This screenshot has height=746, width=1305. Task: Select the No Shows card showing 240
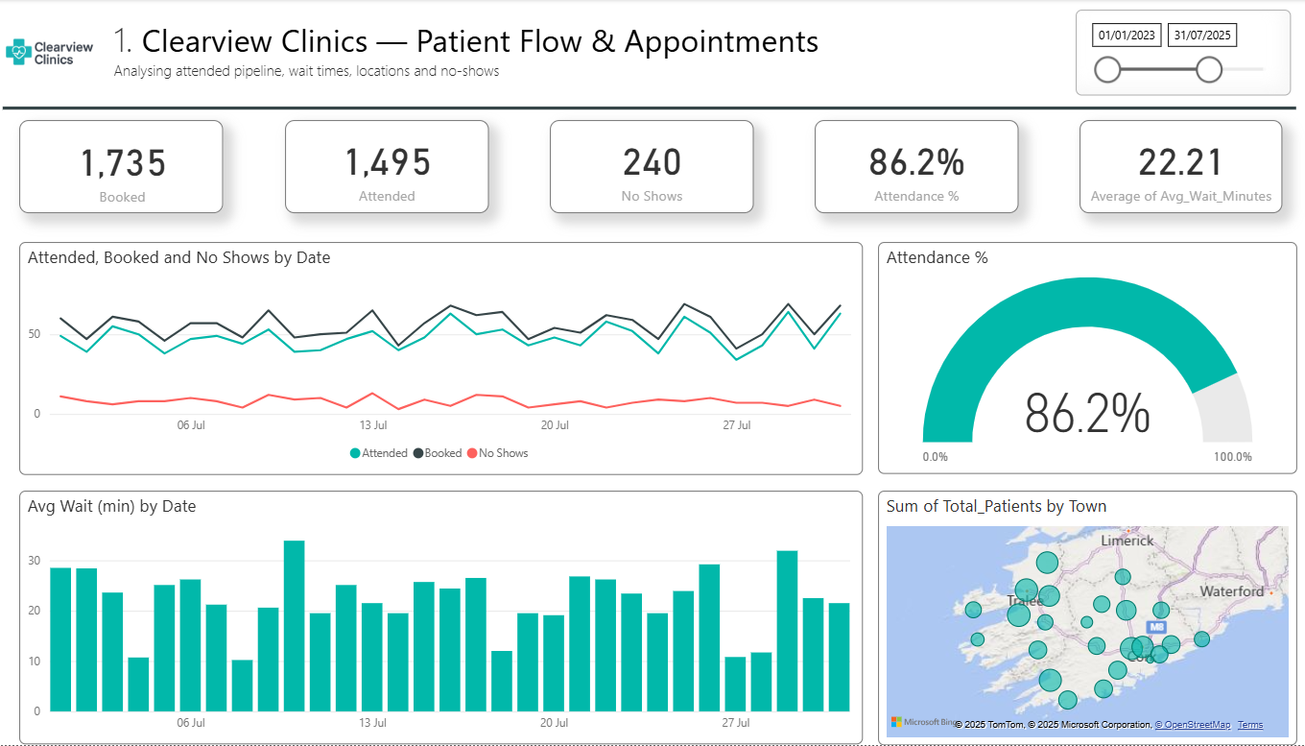pyautogui.click(x=652, y=166)
